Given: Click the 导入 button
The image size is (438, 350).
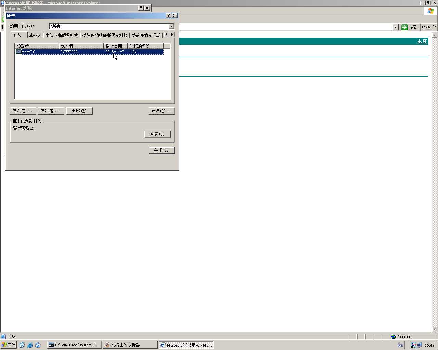Looking at the screenshot, I should coord(23,111).
